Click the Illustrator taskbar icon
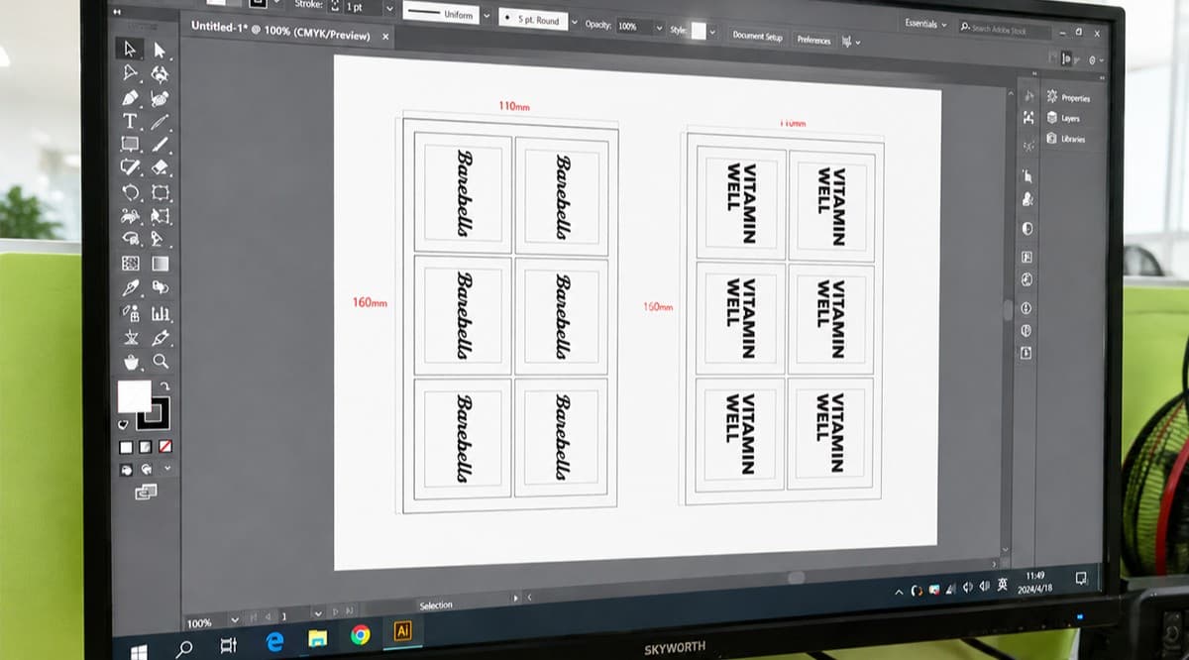 point(402,631)
